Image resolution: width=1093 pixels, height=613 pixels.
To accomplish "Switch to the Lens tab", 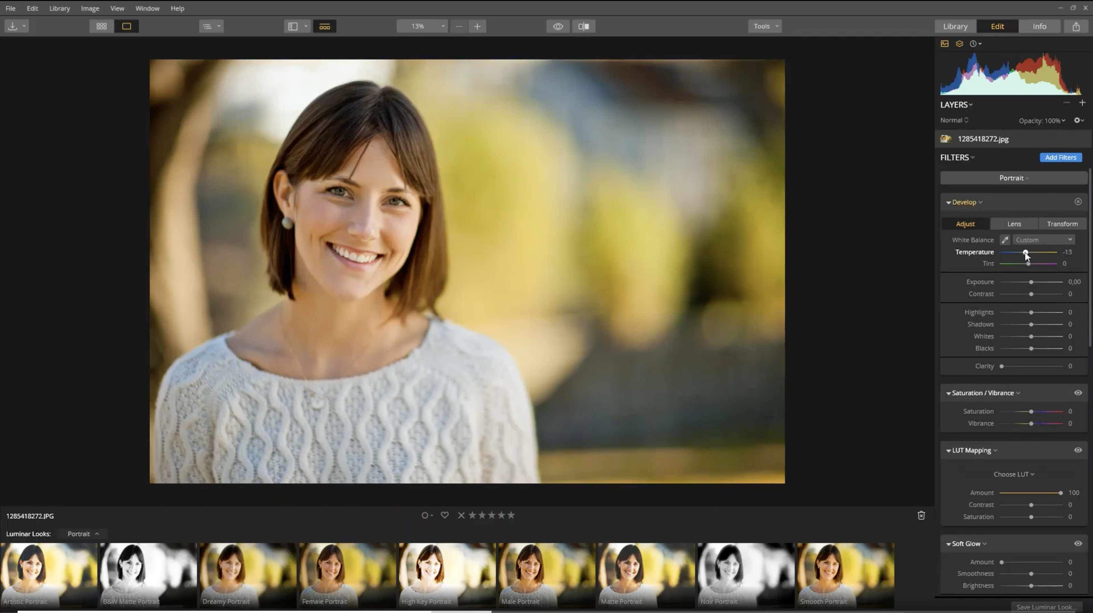I will point(1014,224).
